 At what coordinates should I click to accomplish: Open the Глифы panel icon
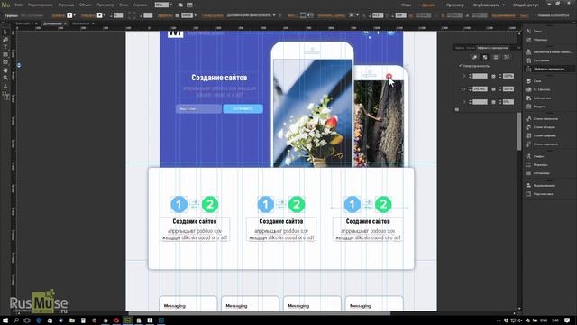point(528,156)
